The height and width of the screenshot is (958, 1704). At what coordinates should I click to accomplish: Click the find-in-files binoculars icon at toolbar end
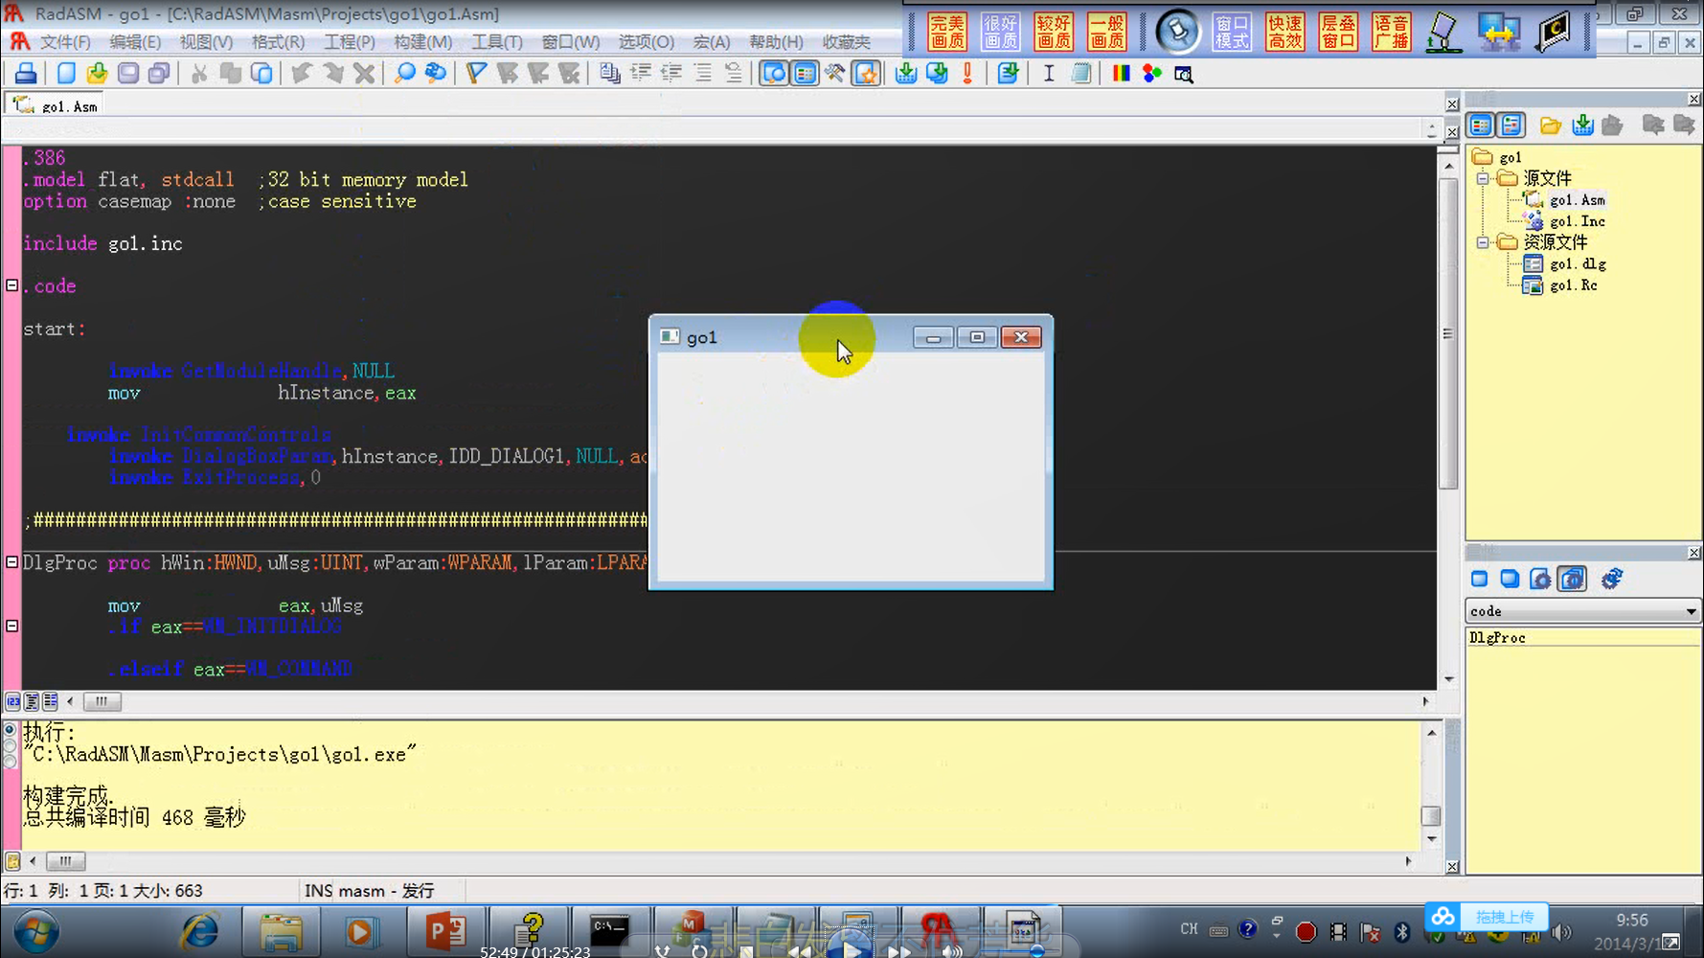point(1184,74)
